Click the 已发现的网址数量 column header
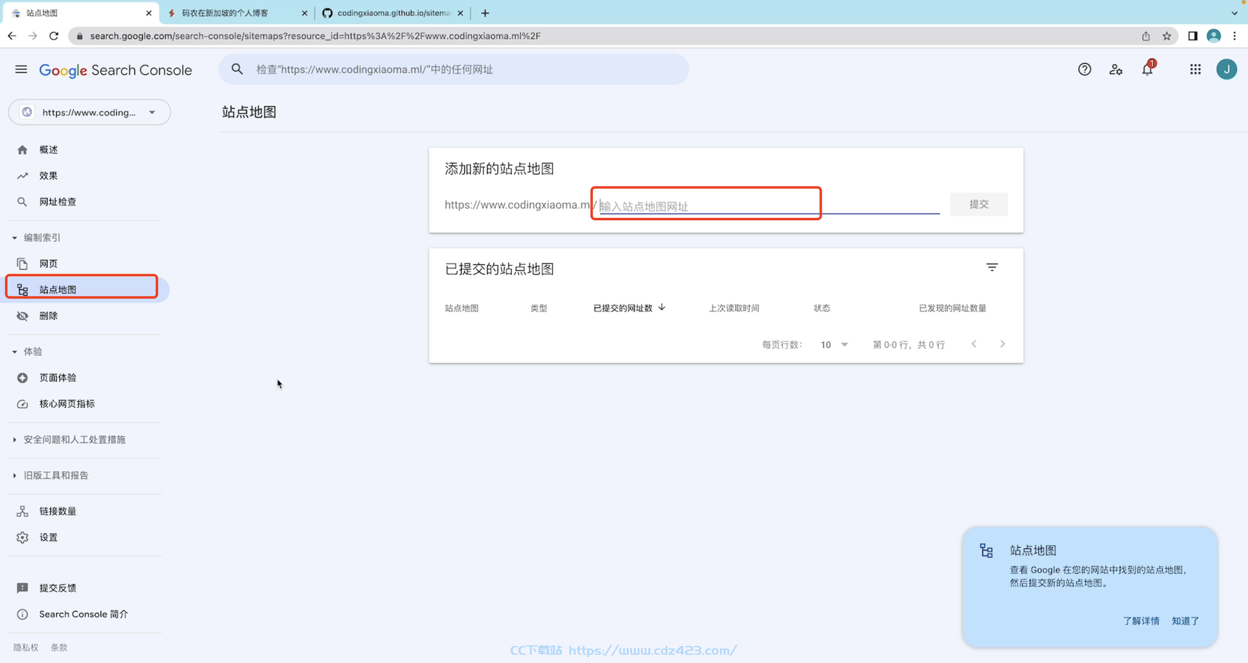1248x663 pixels. [953, 308]
